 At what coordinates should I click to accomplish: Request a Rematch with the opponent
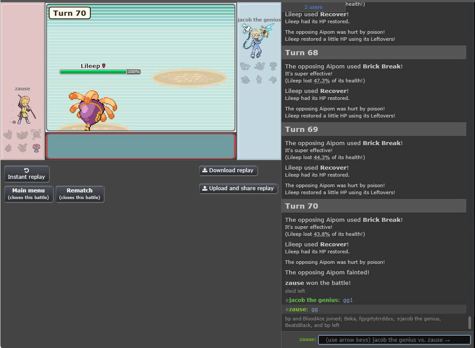[80, 194]
